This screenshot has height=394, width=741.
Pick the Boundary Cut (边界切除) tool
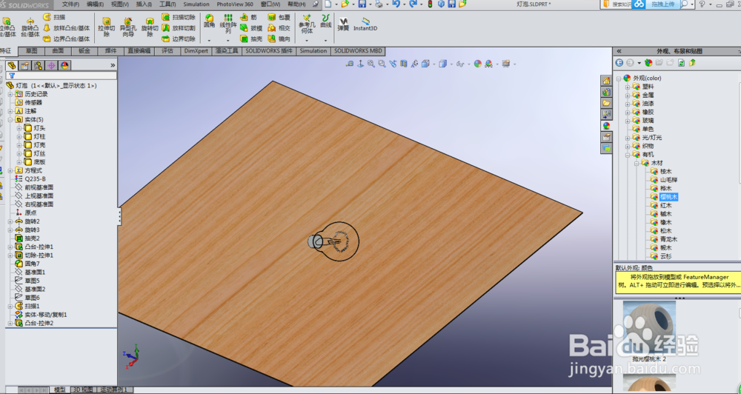click(x=178, y=39)
